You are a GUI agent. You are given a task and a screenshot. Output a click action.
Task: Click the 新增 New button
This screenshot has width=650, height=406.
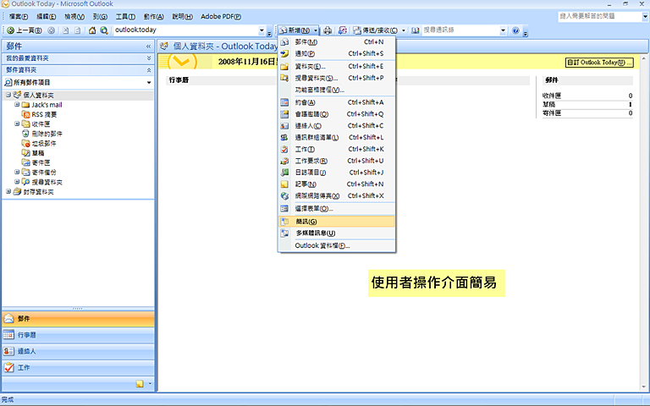click(x=295, y=30)
